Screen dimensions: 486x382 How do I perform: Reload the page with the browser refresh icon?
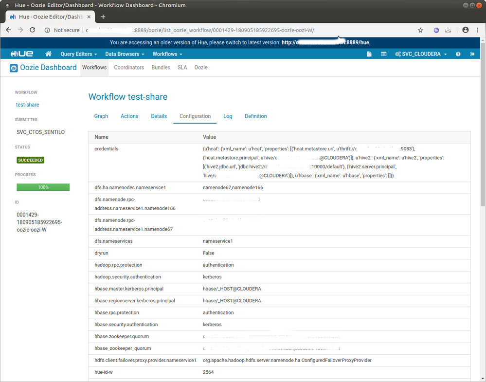pos(32,30)
